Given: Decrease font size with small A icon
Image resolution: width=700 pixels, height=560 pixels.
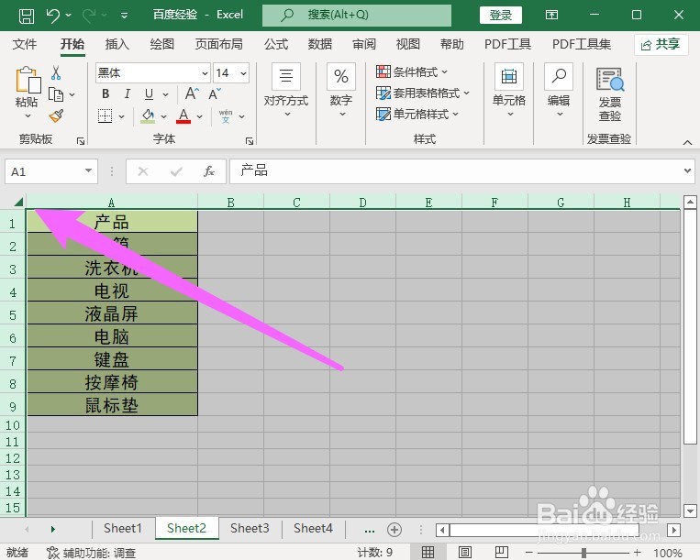Looking at the screenshot, I should pos(215,94).
